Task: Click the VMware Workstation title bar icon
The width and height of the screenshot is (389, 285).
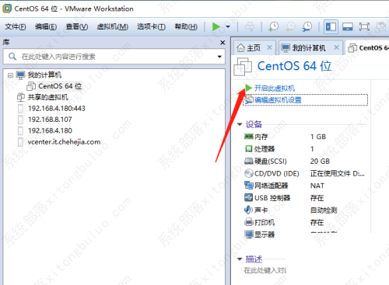Action: (7, 9)
